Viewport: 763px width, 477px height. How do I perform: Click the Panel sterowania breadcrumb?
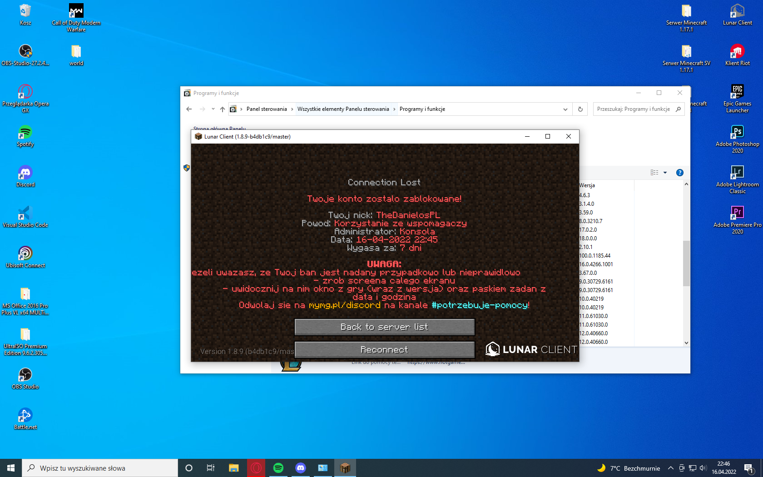tap(267, 109)
